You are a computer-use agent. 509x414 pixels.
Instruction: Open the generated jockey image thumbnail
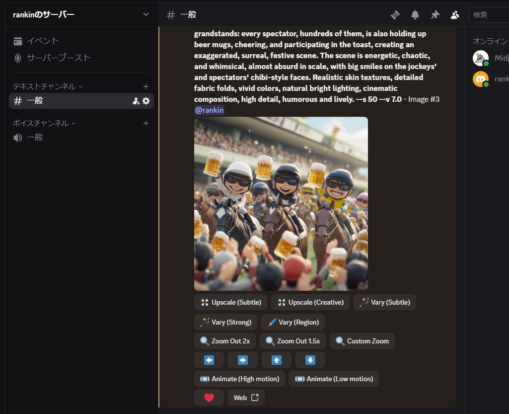click(281, 204)
